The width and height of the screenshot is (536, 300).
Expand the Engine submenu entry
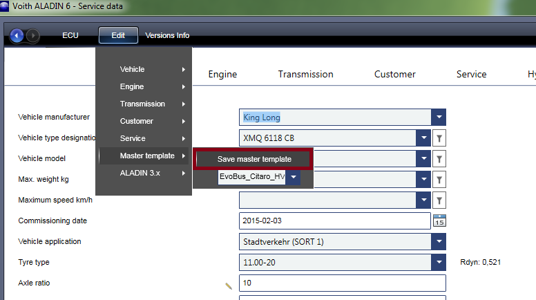tap(144, 86)
